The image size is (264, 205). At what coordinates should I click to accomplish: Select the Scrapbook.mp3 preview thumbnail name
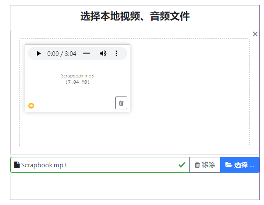coord(78,76)
